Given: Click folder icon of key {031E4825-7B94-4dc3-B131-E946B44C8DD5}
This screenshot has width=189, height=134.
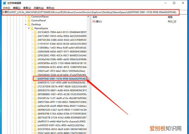Looking at the screenshot, I should [35, 32].
